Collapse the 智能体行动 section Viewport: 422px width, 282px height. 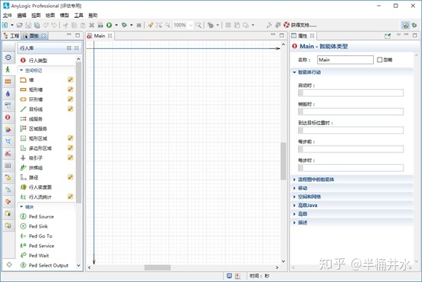[x=294, y=72]
